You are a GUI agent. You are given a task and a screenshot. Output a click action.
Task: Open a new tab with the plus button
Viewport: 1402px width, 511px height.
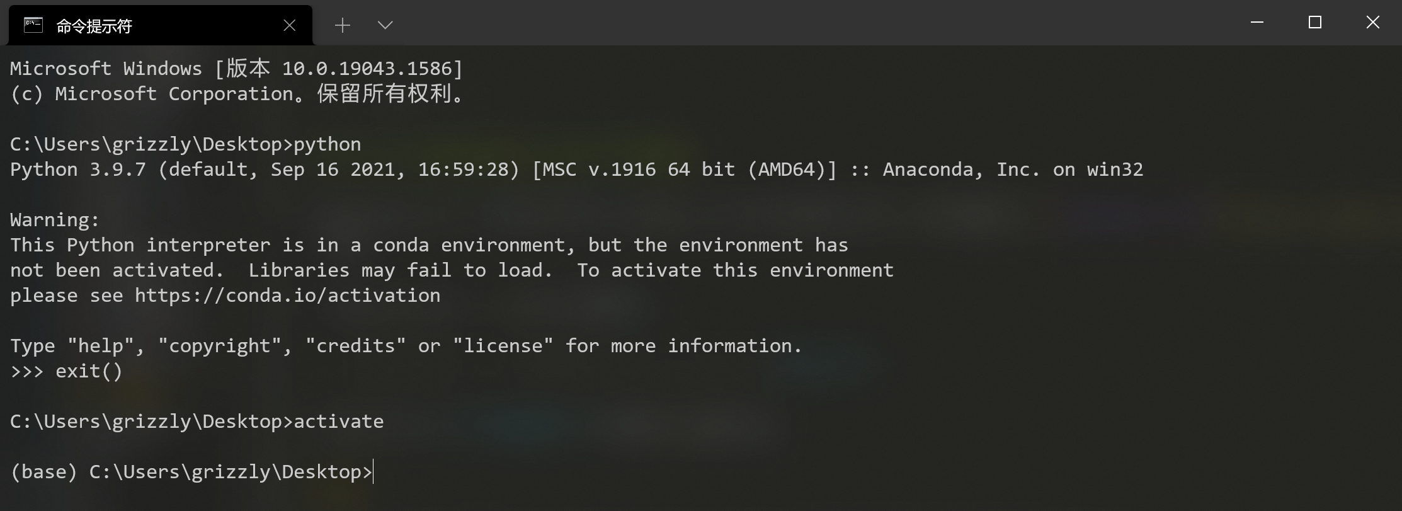coord(343,25)
